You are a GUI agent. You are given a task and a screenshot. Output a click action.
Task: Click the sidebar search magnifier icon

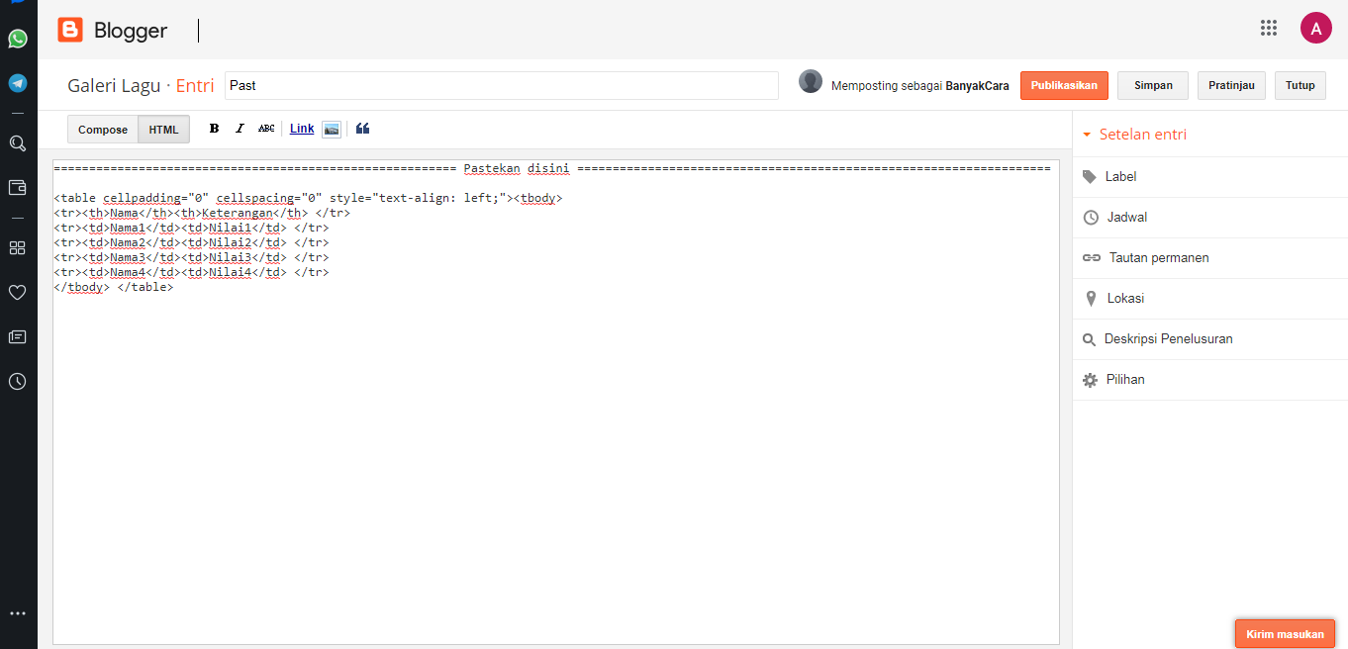[17, 143]
